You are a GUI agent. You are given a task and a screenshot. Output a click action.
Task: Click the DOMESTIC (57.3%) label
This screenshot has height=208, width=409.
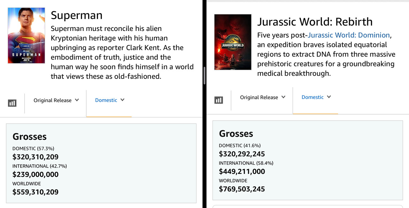[x=33, y=149]
